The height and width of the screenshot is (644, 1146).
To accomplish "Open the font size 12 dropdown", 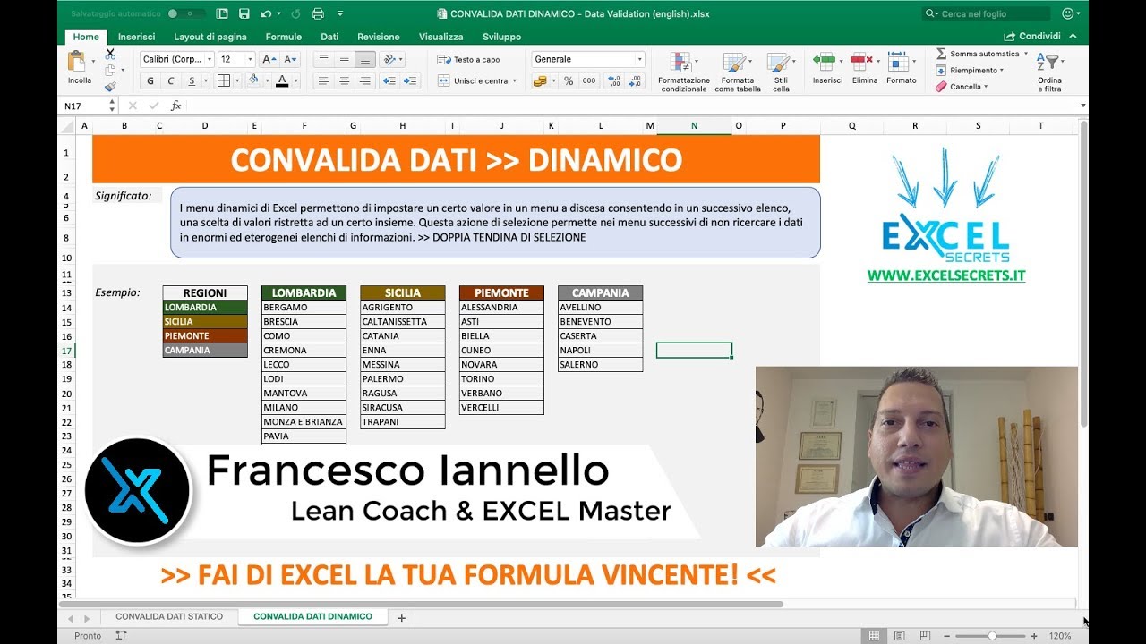I will (251, 59).
